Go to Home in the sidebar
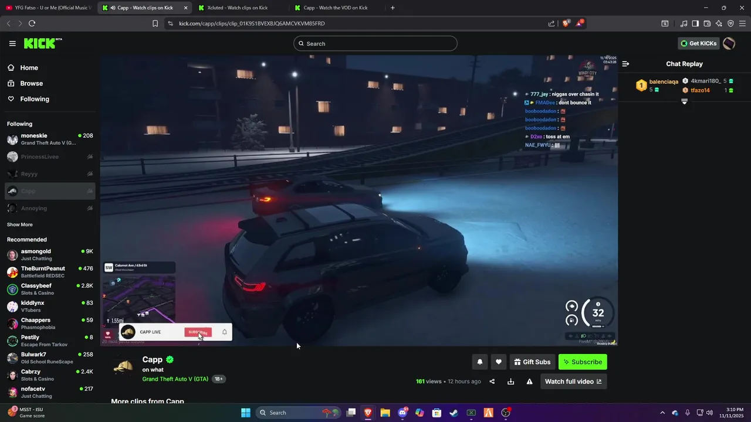The image size is (751, 422). [29, 68]
